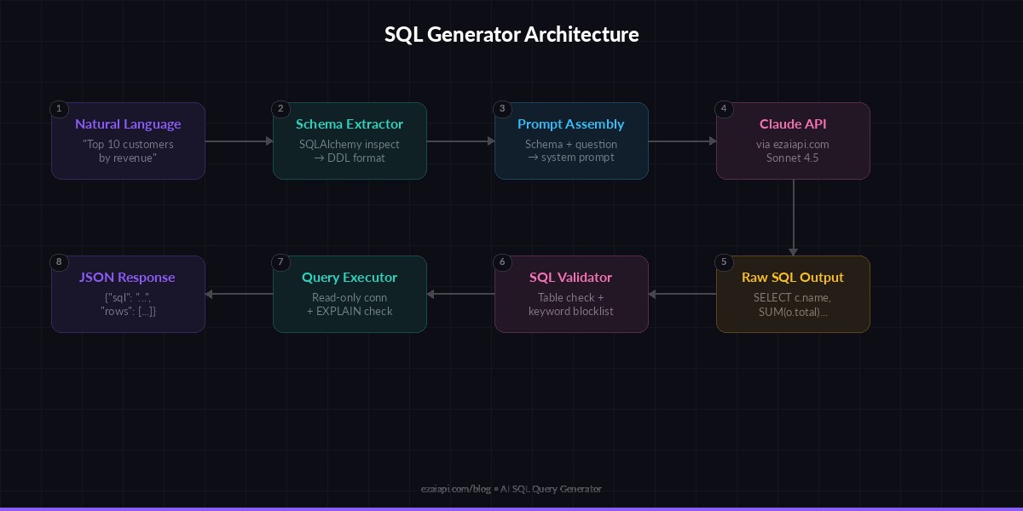The image size is (1023, 511).
Task: Click the step 1 number badge
Action: coord(59,109)
